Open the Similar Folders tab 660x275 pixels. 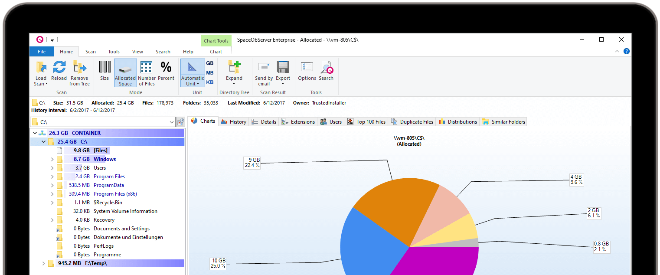coord(503,122)
